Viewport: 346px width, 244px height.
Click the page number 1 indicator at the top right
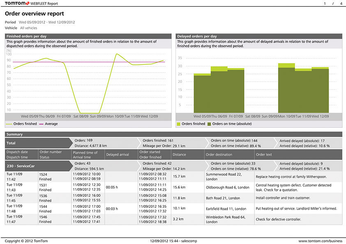click(x=324, y=4)
